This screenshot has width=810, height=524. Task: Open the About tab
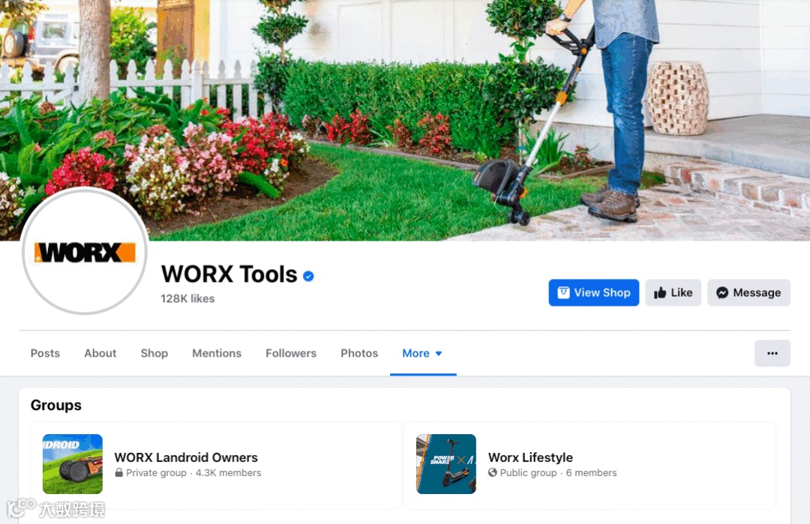pos(100,353)
